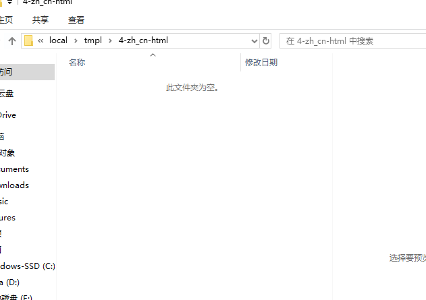Click the folder icon in address bar
The height and width of the screenshot is (300, 426).
point(28,40)
